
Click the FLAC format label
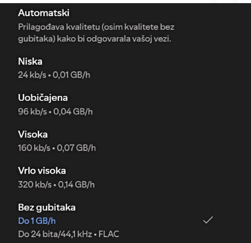tap(109, 234)
